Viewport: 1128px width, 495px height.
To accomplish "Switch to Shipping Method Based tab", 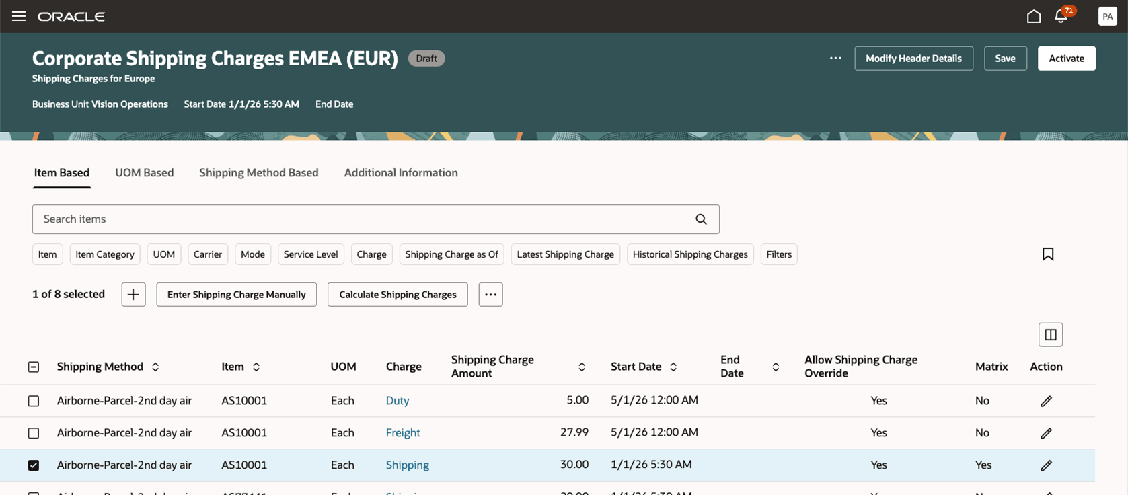I will 259,173.
